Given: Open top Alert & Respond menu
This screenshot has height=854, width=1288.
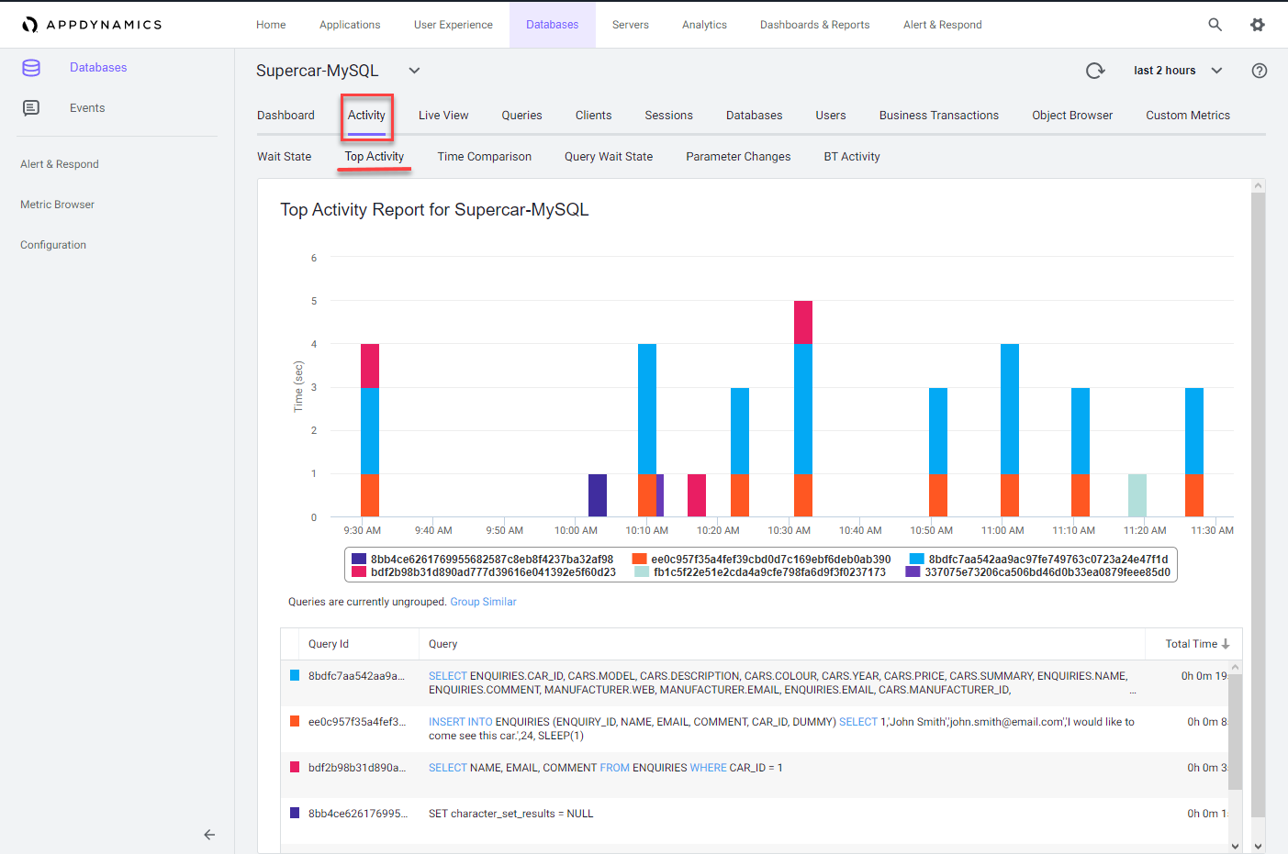Looking at the screenshot, I should (943, 25).
